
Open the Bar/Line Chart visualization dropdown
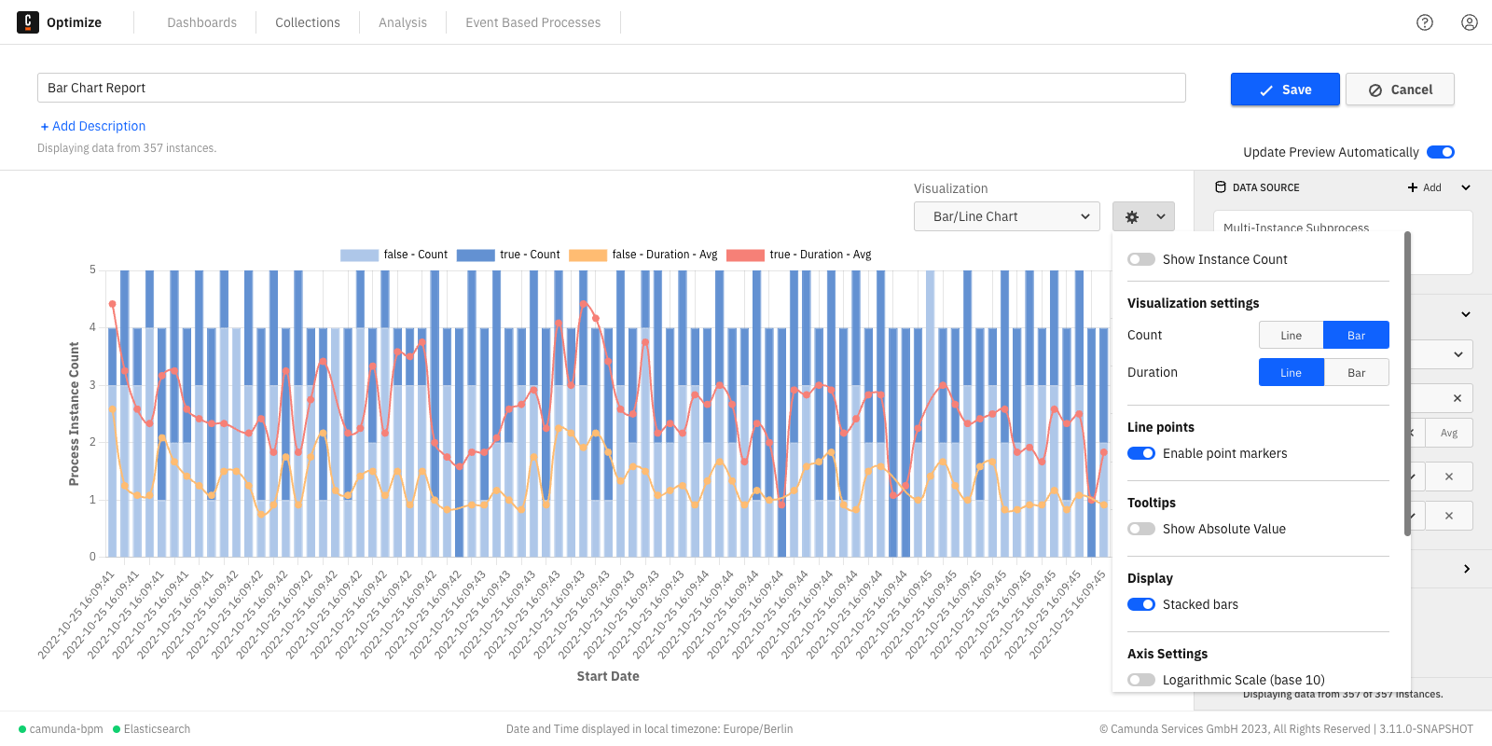[x=1007, y=216]
